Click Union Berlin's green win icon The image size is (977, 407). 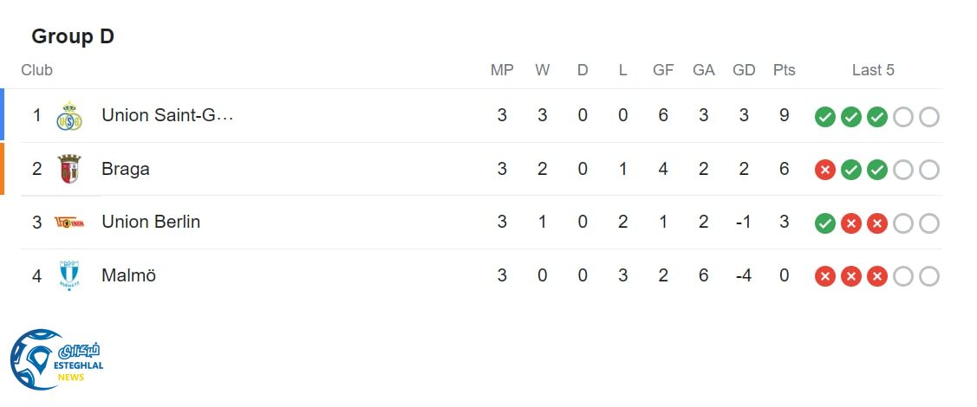(825, 223)
